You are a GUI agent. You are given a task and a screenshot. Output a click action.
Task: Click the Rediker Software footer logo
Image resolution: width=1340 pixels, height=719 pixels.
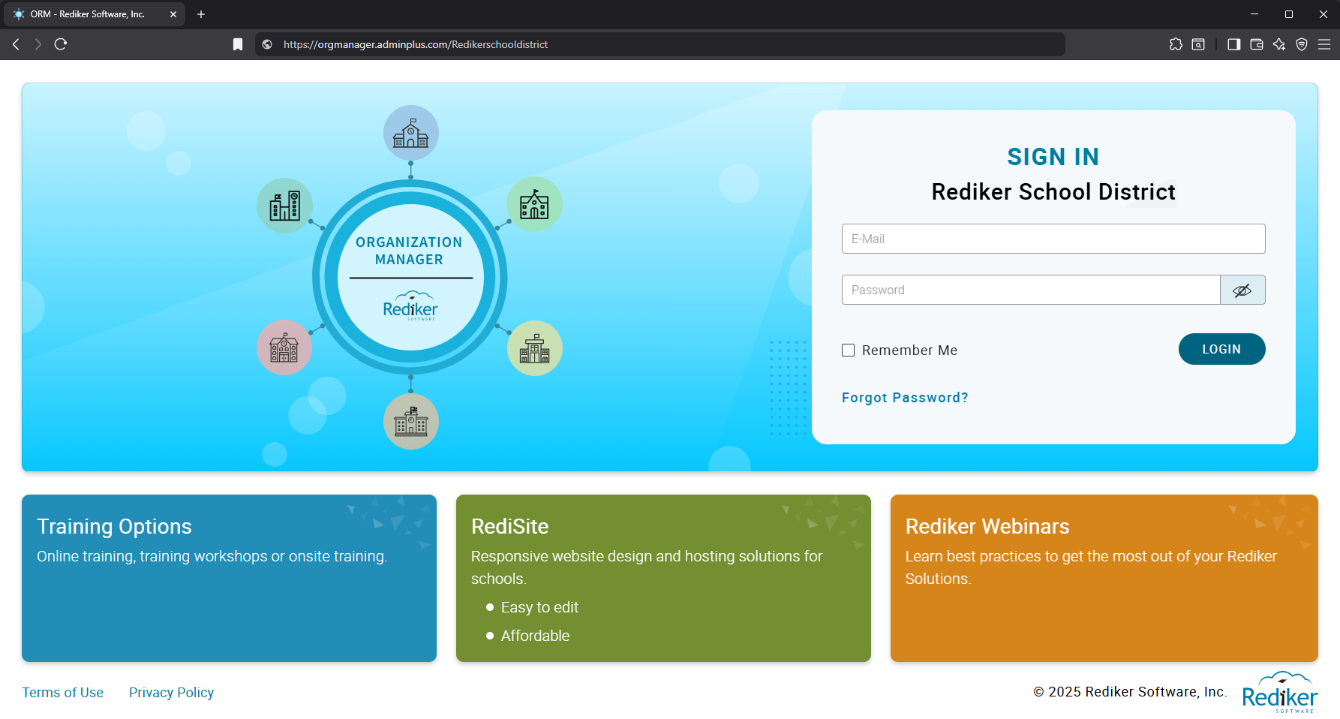[x=1280, y=693]
